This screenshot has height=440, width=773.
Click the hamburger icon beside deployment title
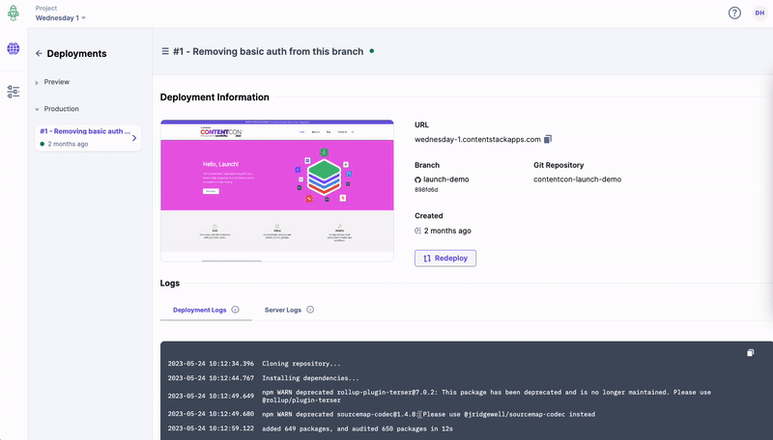click(x=165, y=51)
